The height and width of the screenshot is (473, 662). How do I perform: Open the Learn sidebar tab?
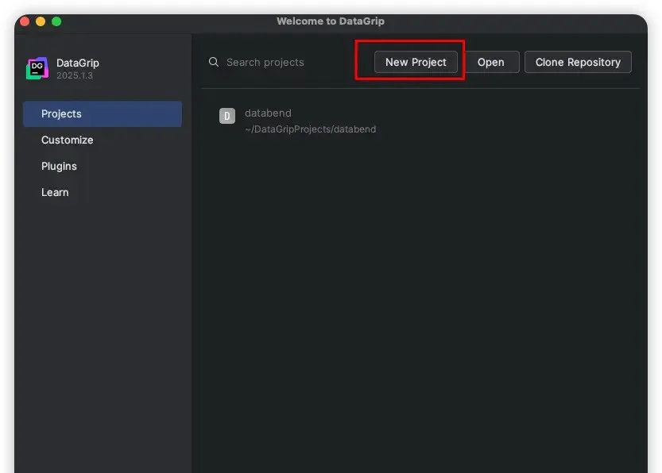pos(103,192)
